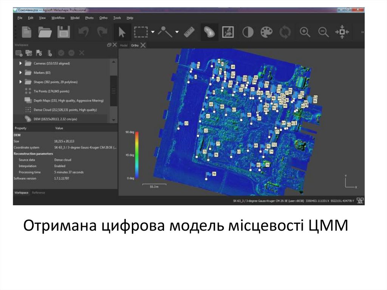Expand the Shapes (392 points, 29 polylines) folder
The width and height of the screenshot is (387, 290).
pos(20,82)
